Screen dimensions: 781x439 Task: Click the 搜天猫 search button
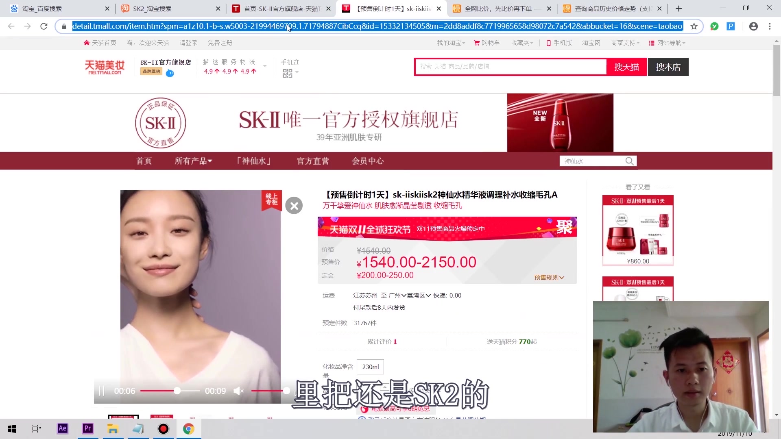tap(626, 67)
